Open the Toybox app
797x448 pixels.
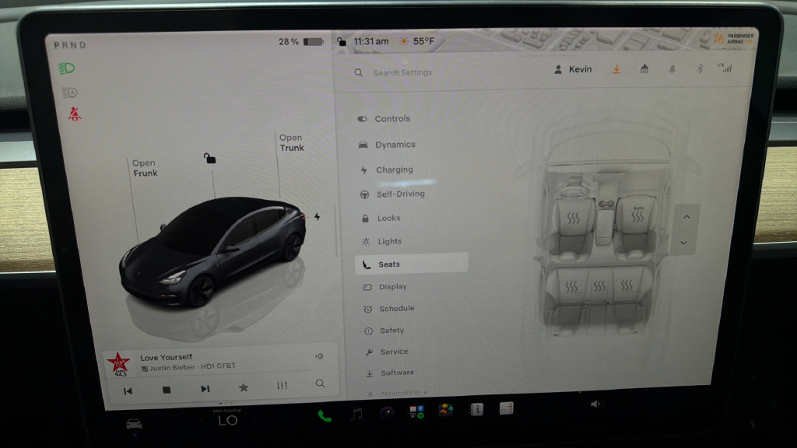(446, 411)
